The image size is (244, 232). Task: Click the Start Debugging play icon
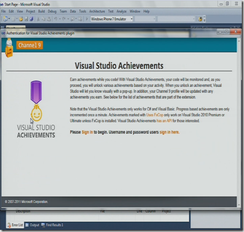87,19
